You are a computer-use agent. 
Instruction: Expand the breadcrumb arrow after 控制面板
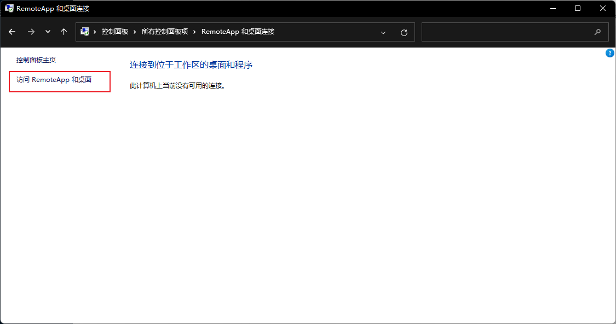pyautogui.click(x=135, y=32)
